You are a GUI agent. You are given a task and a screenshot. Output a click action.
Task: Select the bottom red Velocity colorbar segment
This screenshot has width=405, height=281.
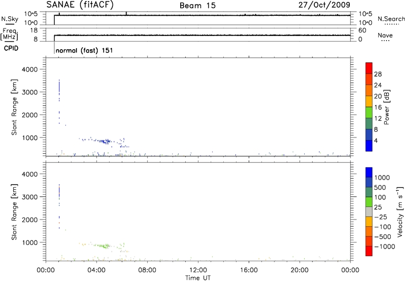(369, 256)
